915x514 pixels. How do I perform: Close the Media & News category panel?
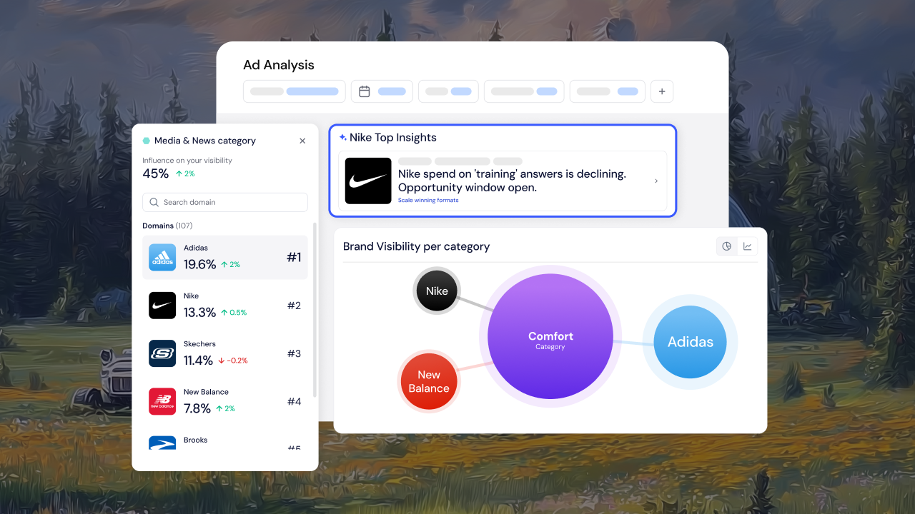302,141
